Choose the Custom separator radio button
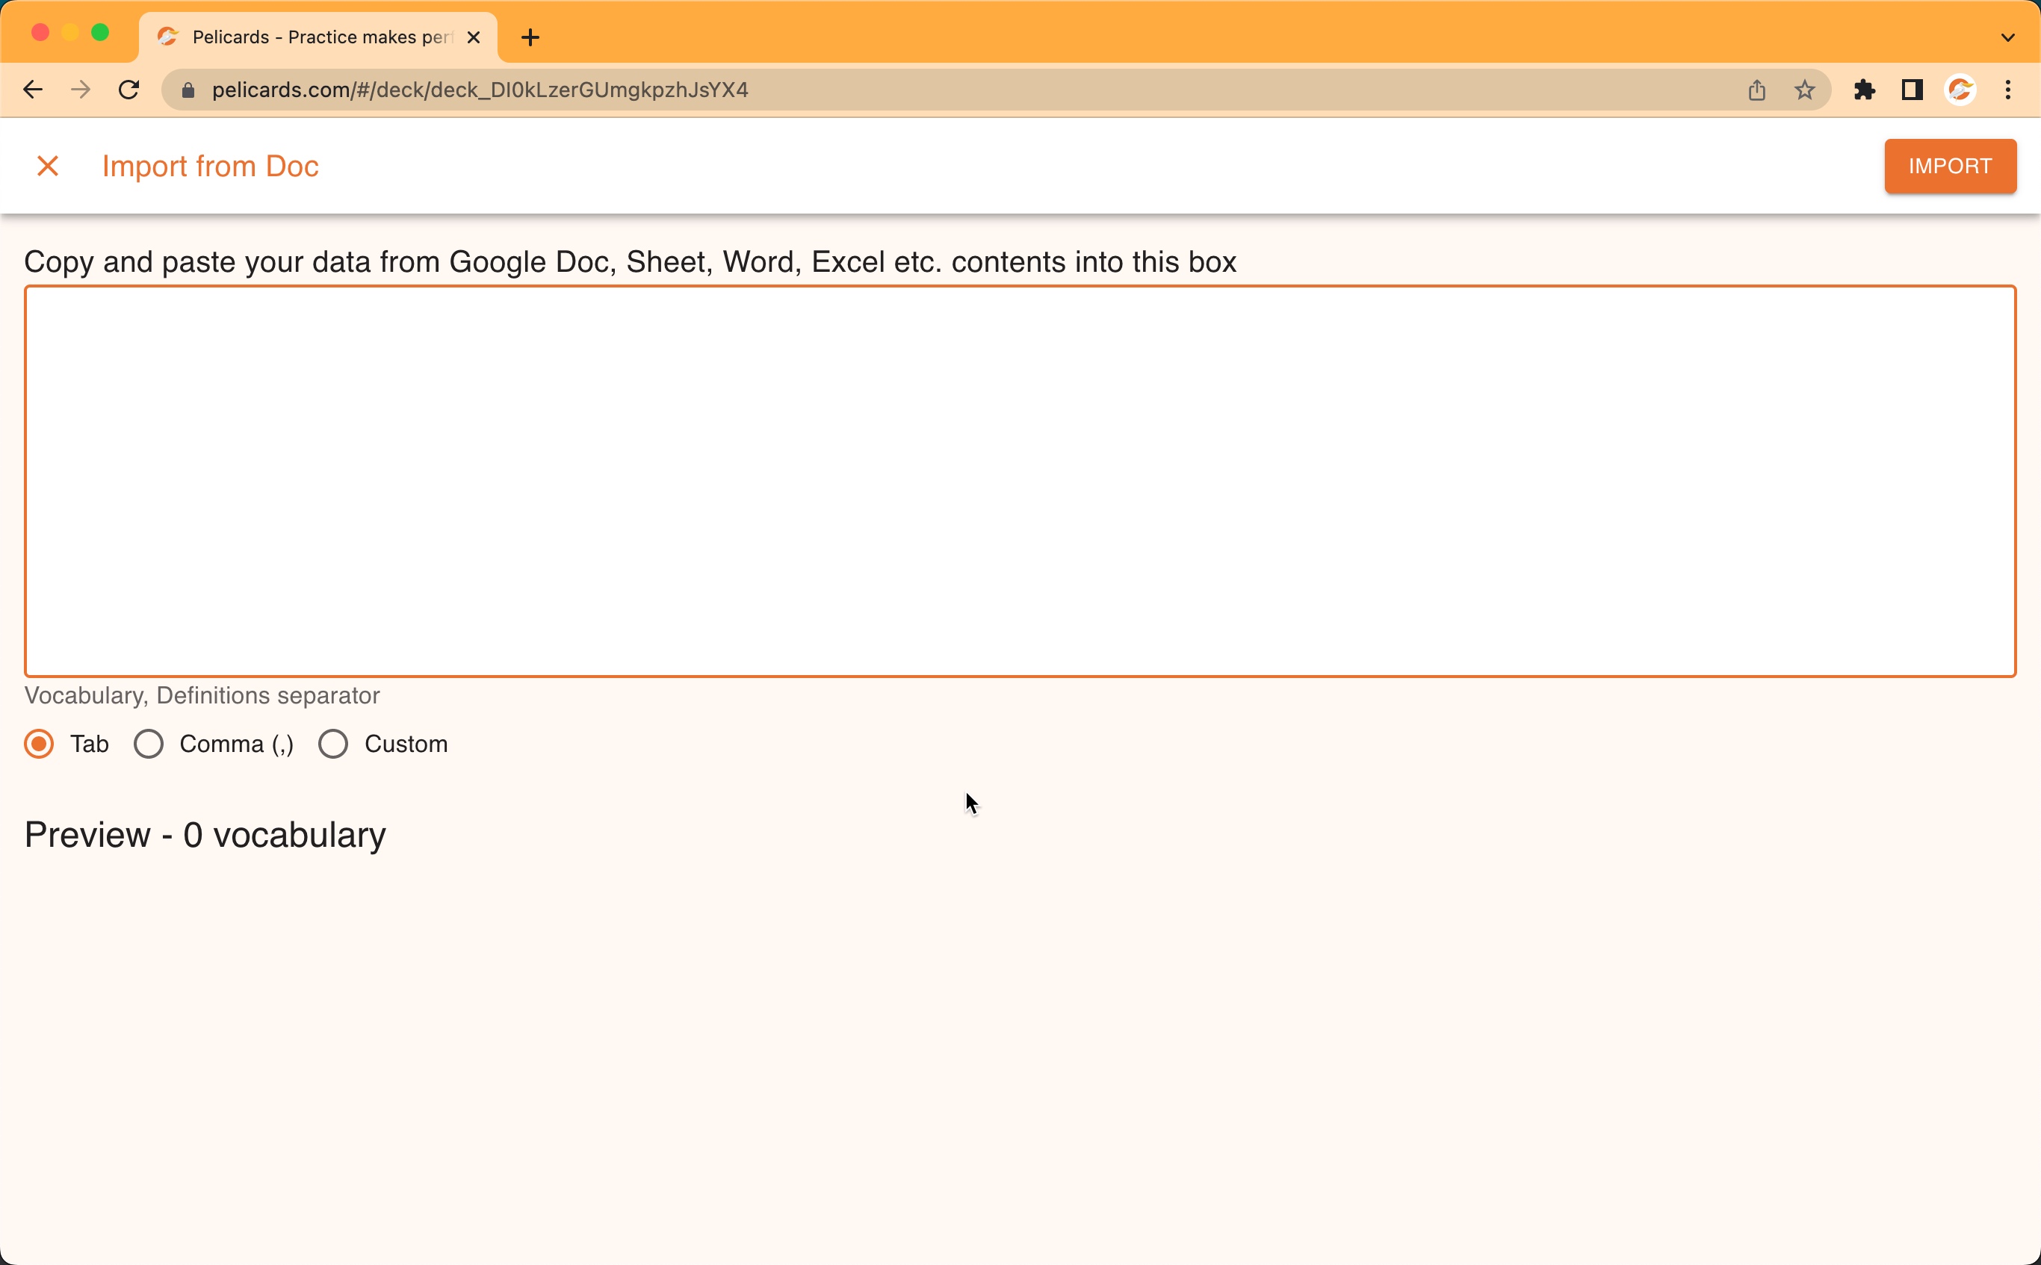 [x=333, y=744]
